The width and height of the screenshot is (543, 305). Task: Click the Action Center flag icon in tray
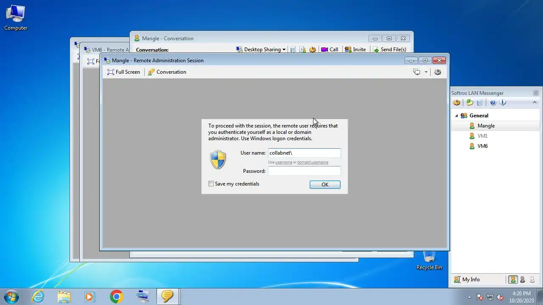tap(480, 297)
